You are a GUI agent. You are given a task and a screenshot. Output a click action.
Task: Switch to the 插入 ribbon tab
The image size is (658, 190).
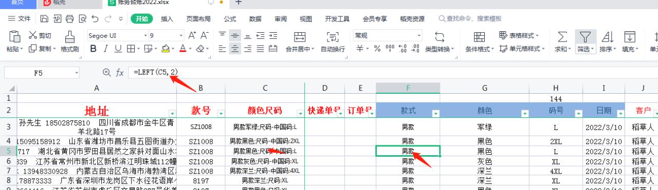click(x=167, y=19)
